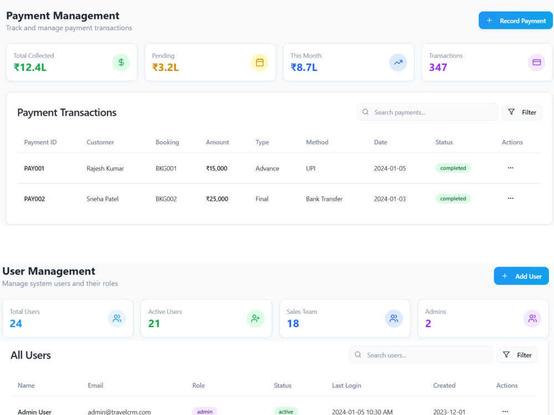Focus the Search users field
This screenshot has width=554, height=415.
click(421, 355)
